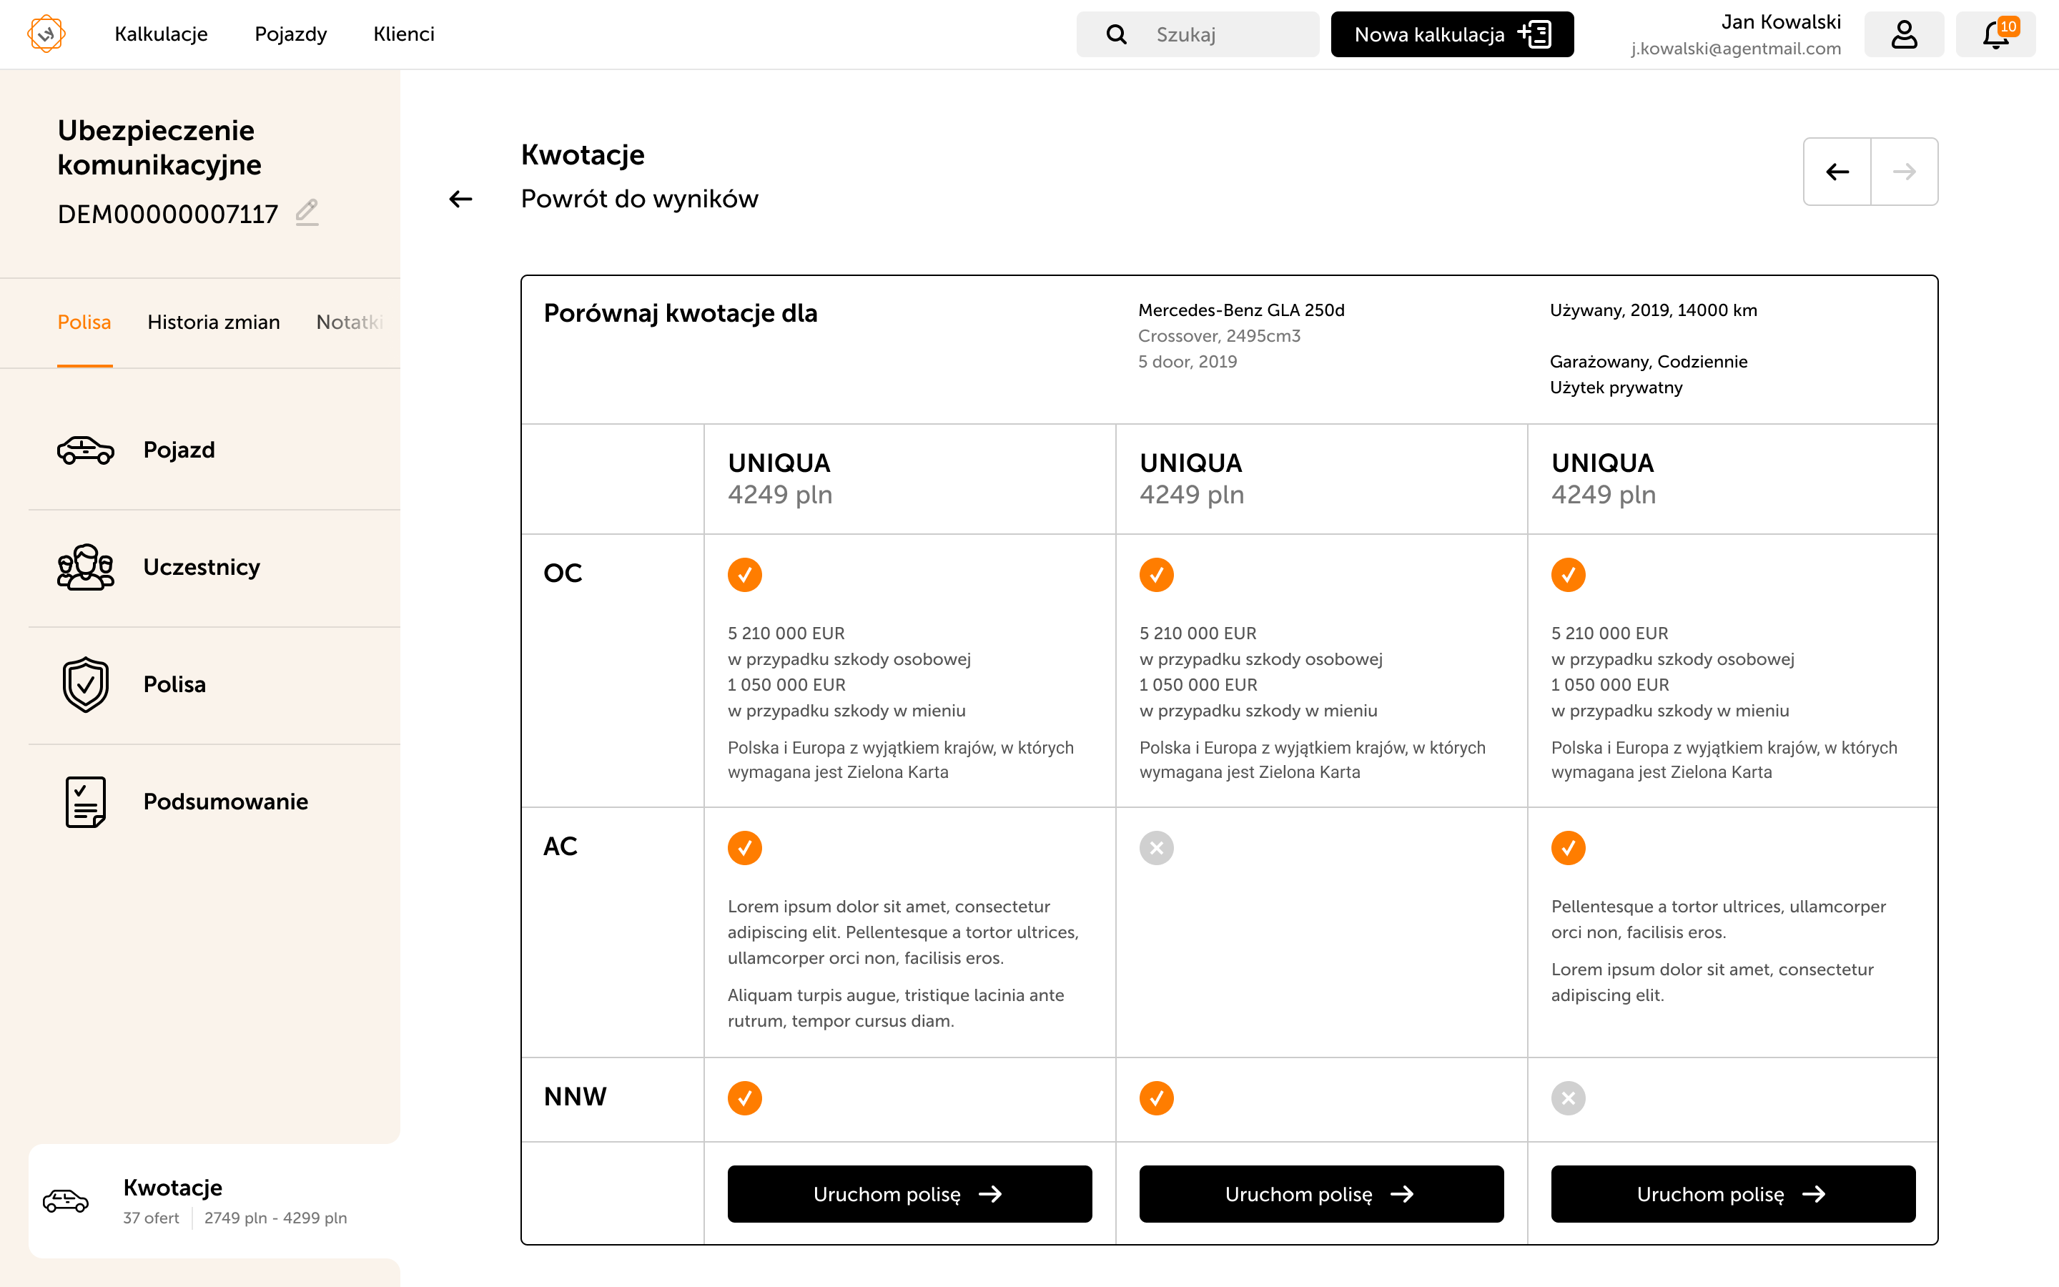Click Uruchom polisę in third column

[x=1733, y=1194]
